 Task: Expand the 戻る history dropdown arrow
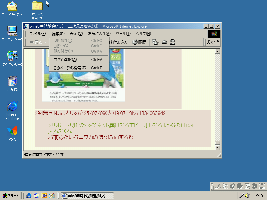point(45,42)
